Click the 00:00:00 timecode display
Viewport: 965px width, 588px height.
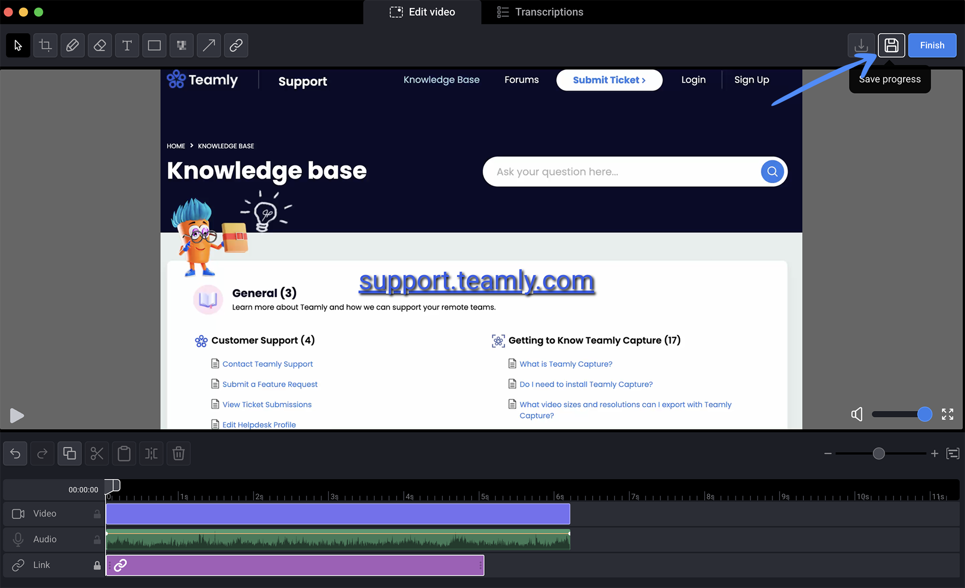(x=83, y=490)
